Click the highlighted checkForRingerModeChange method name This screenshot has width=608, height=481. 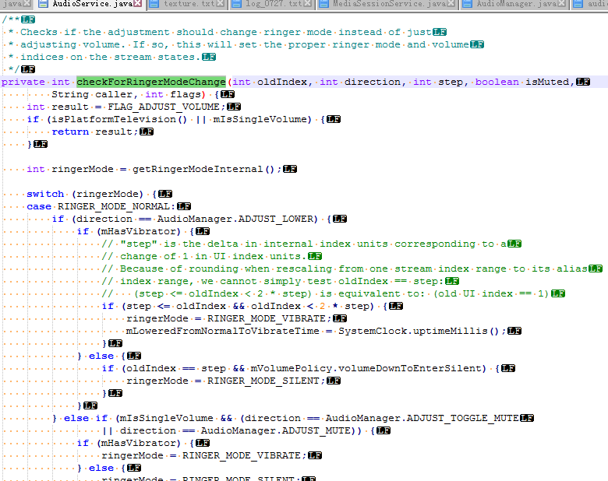point(151,82)
